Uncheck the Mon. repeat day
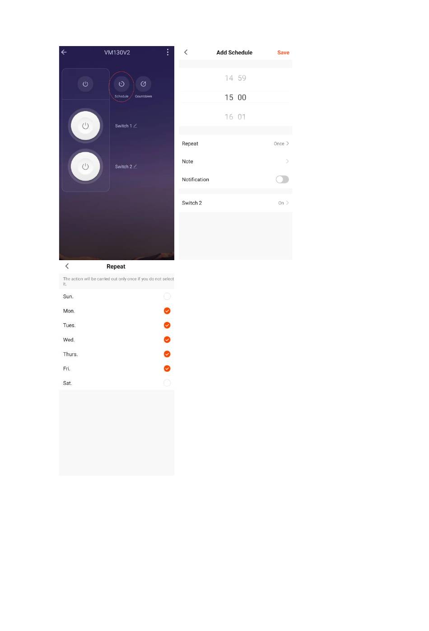The width and height of the screenshot is (429, 631). (x=167, y=311)
